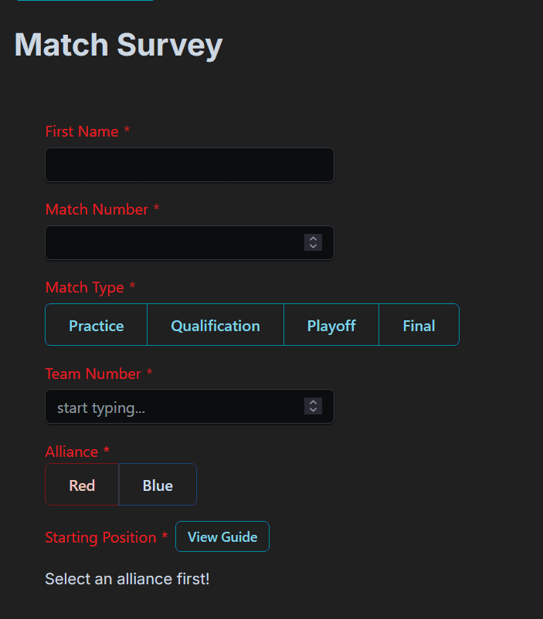This screenshot has height=619, width=543.
Task: Click the Starting Position label
Action: pos(100,538)
